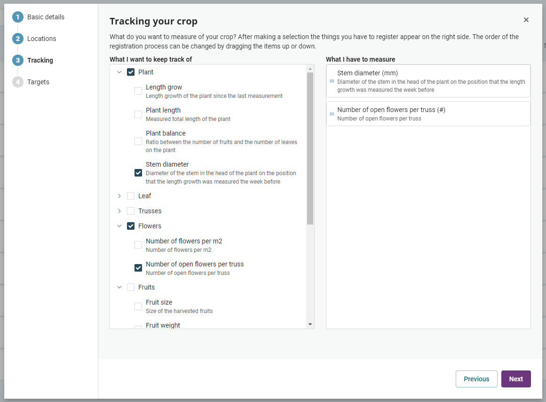
Task: Uncheck Number of open flowers per truss checkbox
Action: tap(138, 268)
